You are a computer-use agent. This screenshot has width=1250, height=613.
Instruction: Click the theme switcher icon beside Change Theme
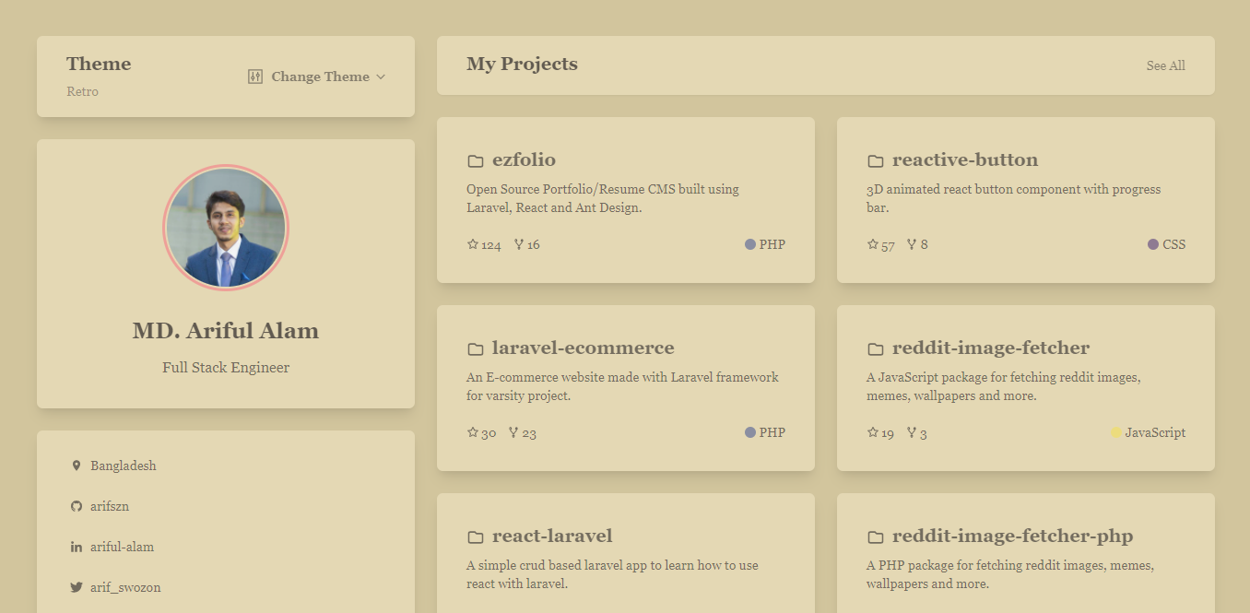[x=254, y=76]
